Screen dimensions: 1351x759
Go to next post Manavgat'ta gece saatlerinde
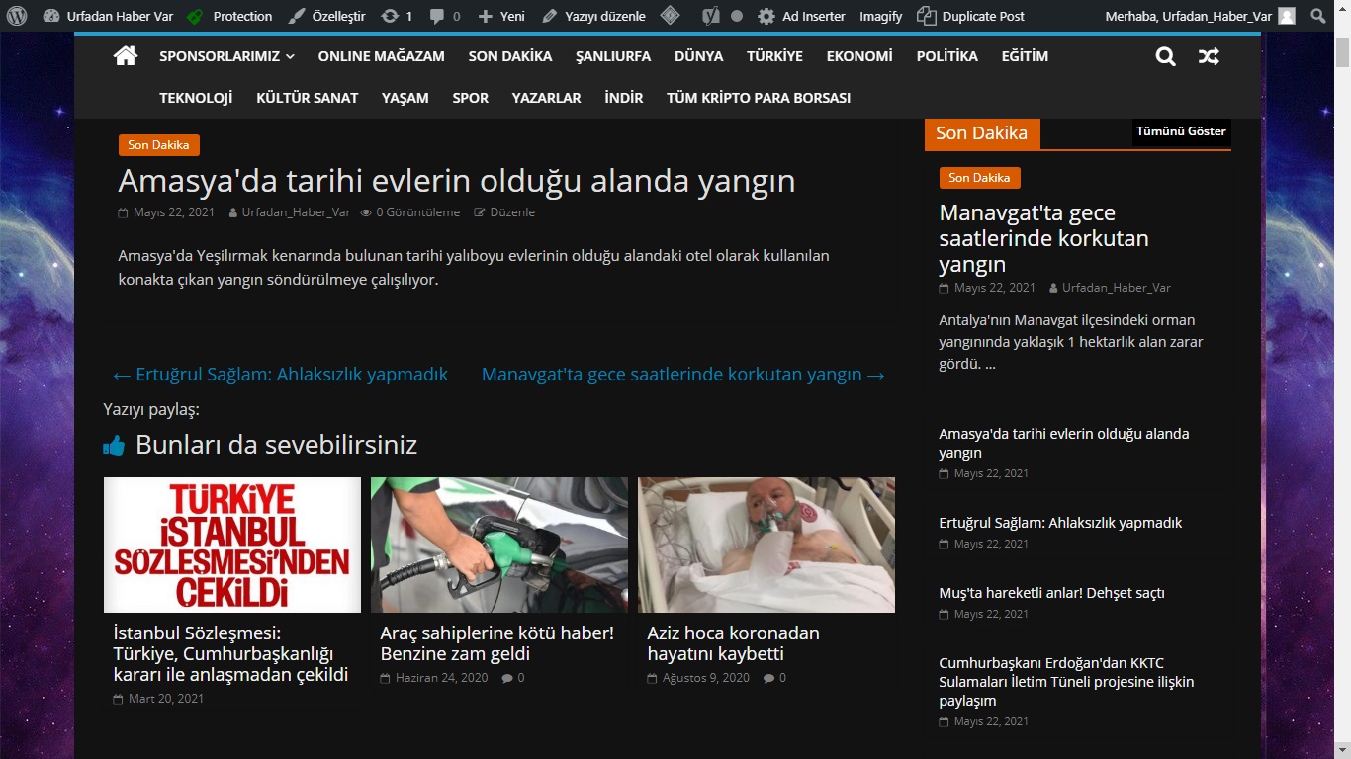[x=683, y=375]
